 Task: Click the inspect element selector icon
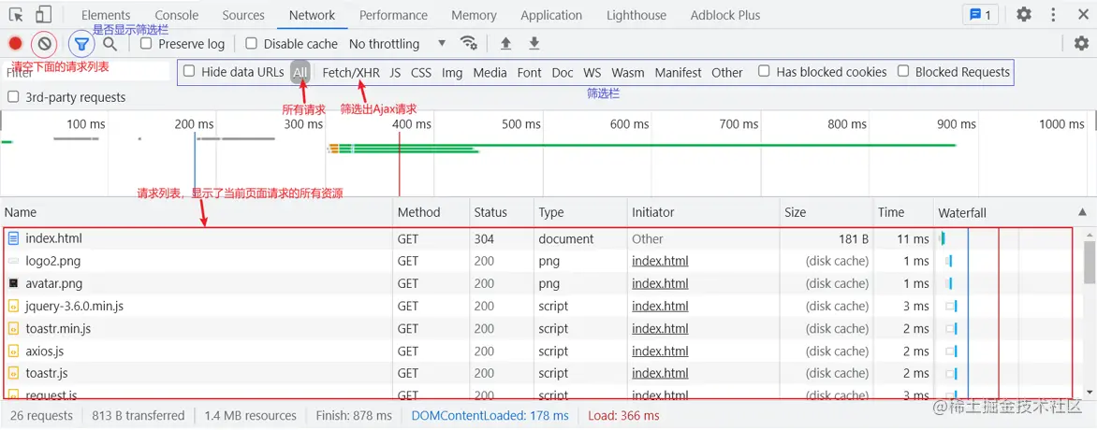pos(16,15)
